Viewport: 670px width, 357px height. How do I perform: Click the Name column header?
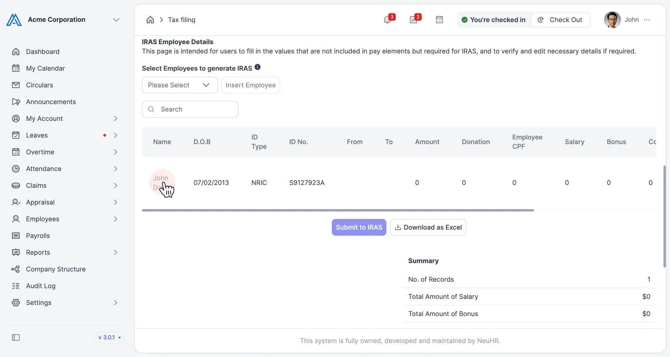pos(162,142)
